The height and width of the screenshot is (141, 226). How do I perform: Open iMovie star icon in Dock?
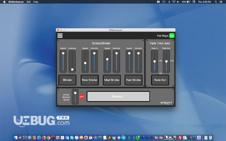point(95,138)
